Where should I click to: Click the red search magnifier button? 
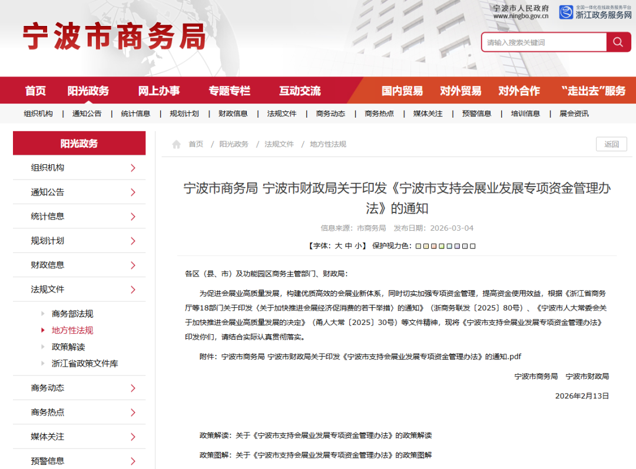(618, 42)
